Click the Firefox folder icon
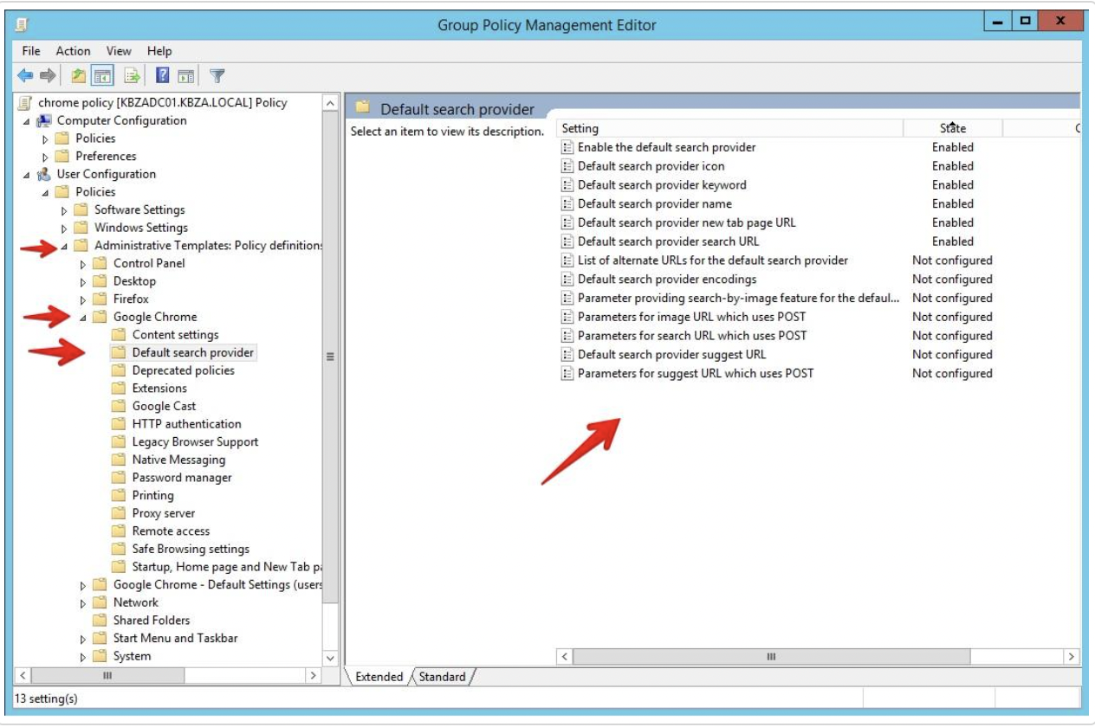The height and width of the screenshot is (727, 1095). coord(100,299)
